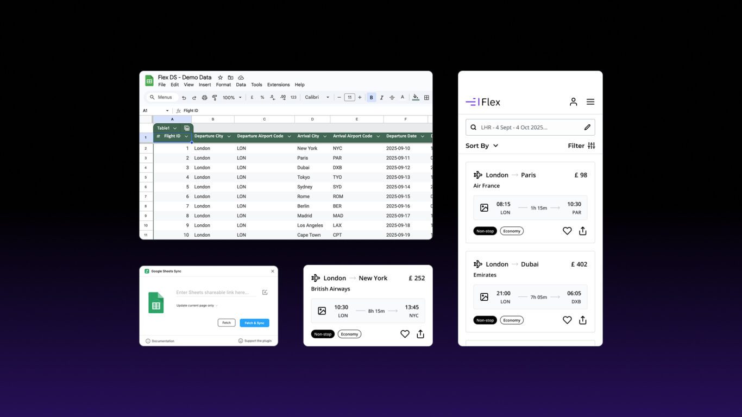Viewport: 742px width, 417px height.
Task: Expand the Sort By dropdown
Action: point(482,146)
